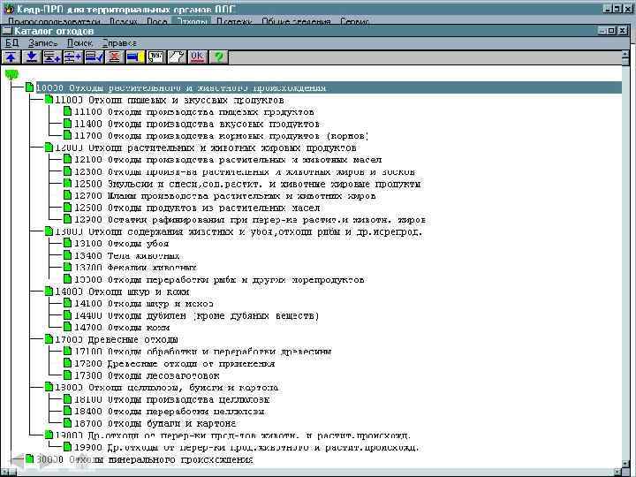Click the blue and yellow toolbar icon
636x477 pixels.
135,57
